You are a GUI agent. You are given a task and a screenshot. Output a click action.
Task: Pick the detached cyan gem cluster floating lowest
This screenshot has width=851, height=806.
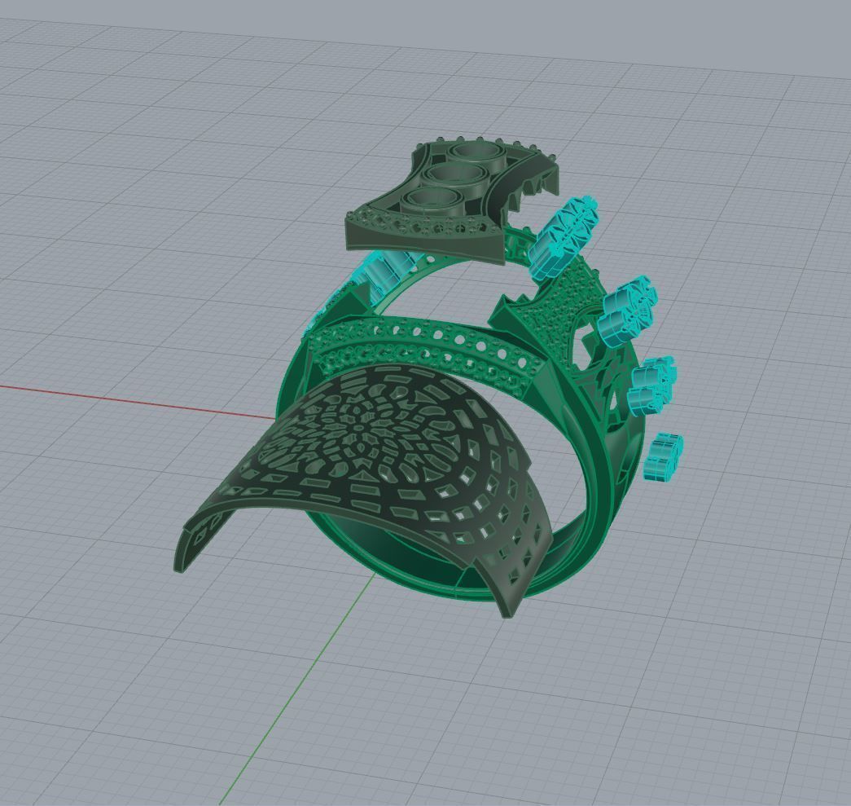[663, 456]
